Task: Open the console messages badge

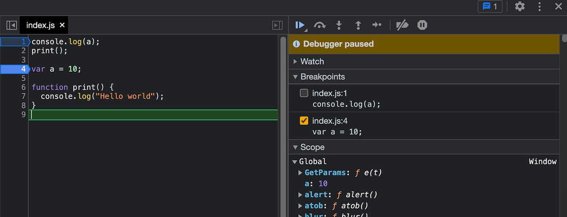Action: 490,7
